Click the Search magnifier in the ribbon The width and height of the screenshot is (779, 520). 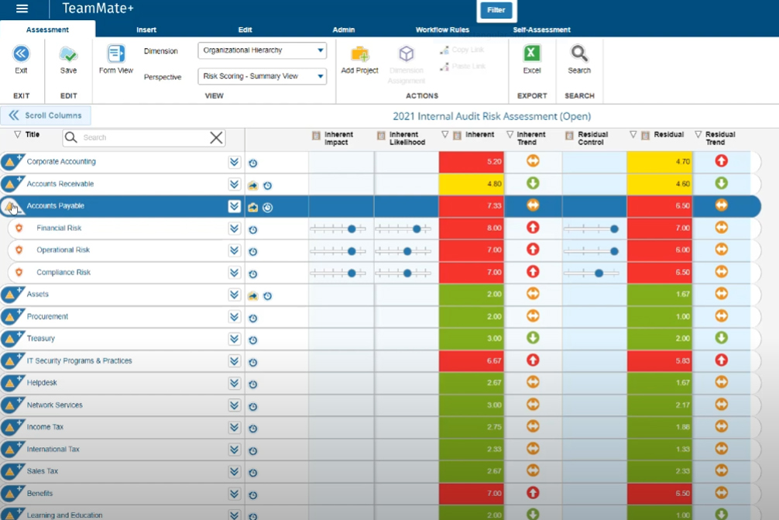tap(579, 53)
